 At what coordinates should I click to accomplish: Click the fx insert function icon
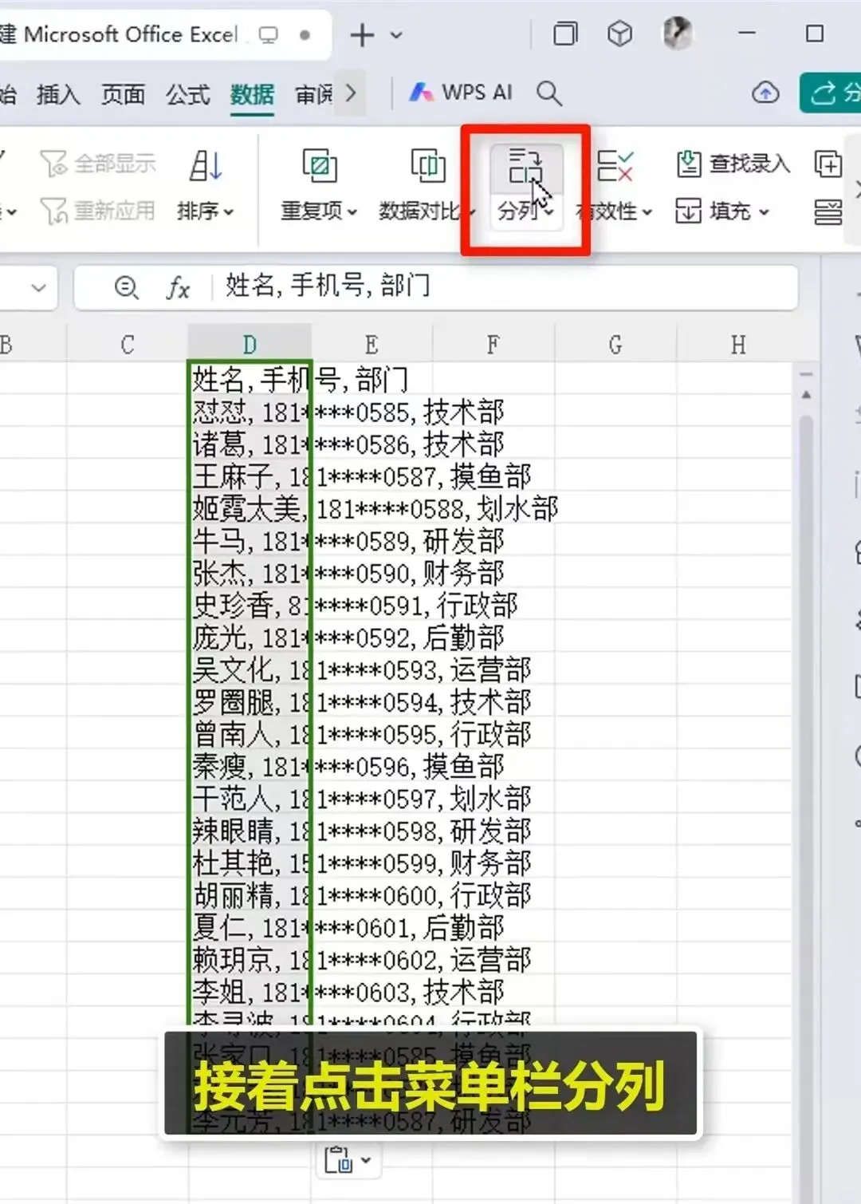(x=178, y=287)
